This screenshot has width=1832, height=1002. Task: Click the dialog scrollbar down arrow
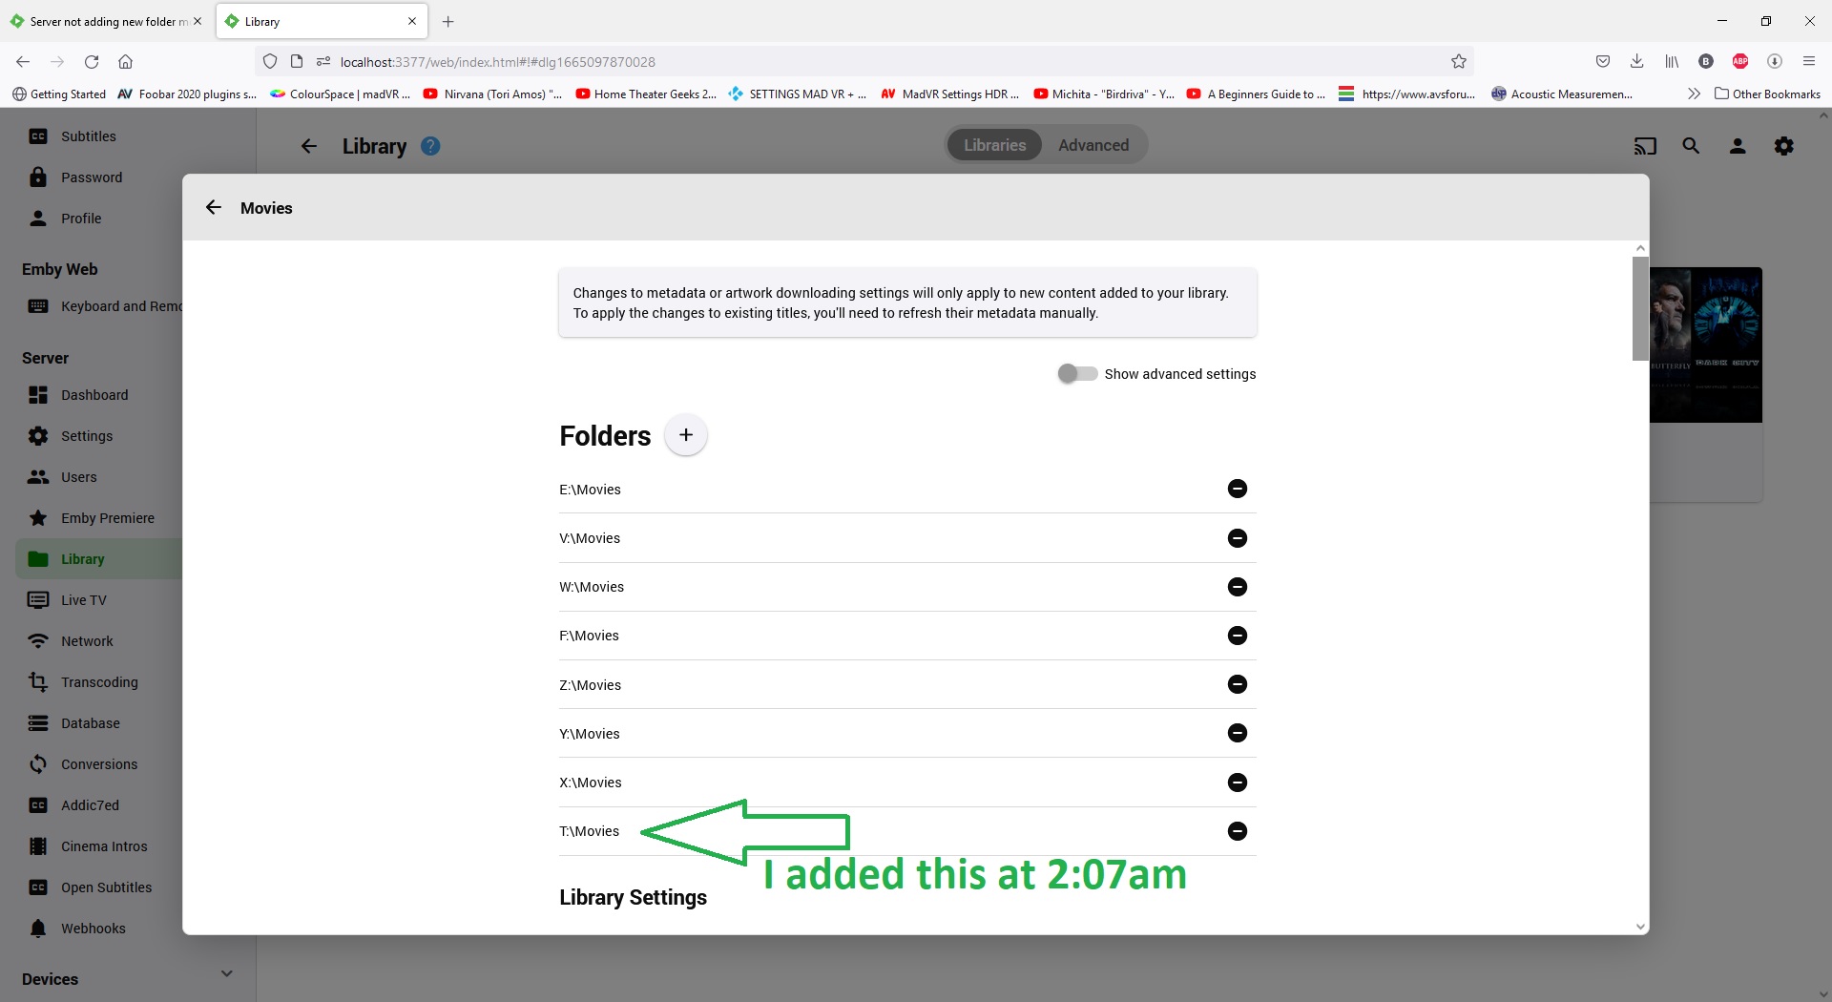(x=1640, y=927)
